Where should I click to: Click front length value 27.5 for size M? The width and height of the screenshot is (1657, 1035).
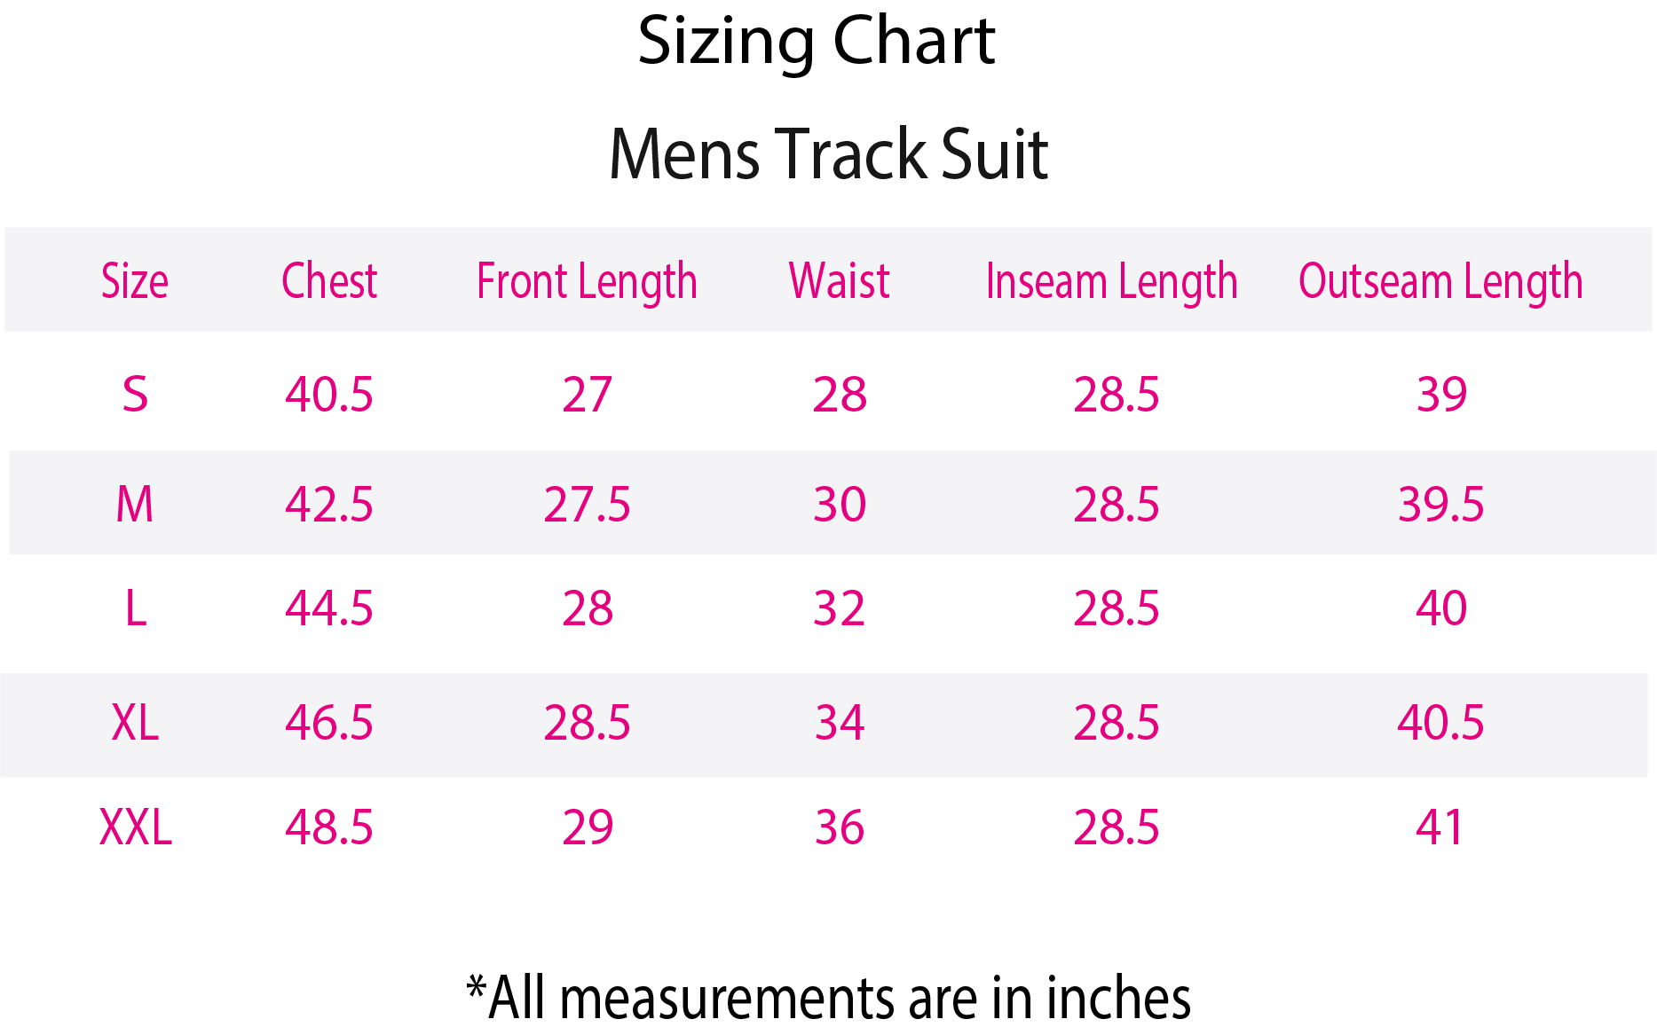[x=587, y=505]
